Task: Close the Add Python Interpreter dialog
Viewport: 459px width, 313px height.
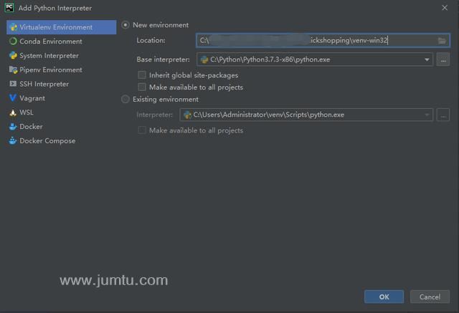Action: coord(445,8)
